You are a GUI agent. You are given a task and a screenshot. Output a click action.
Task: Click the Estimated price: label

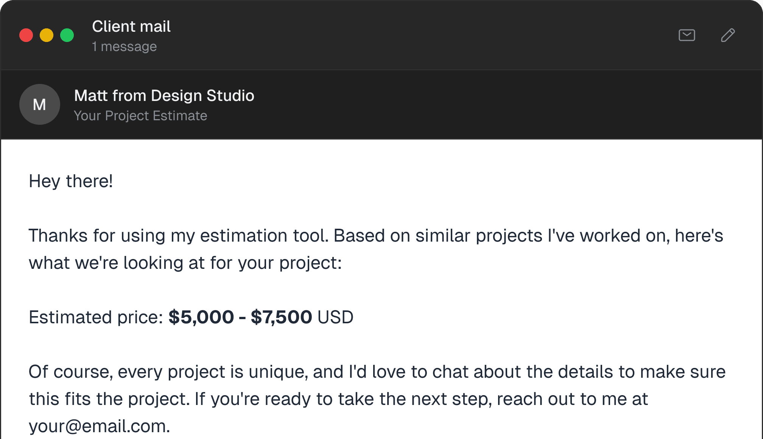pyautogui.click(x=96, y=317)
